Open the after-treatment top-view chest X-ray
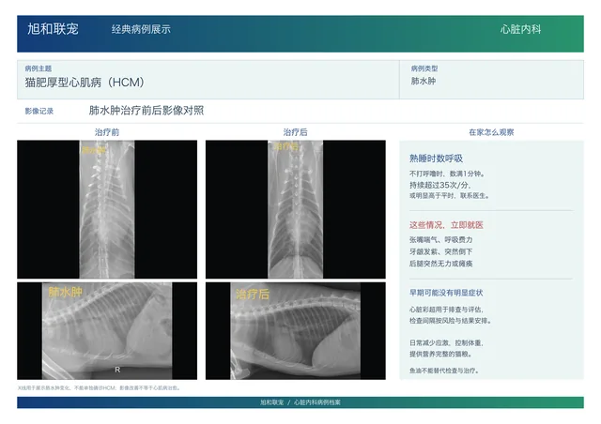This screenshot has height=424, width=601. pos(296,209)
